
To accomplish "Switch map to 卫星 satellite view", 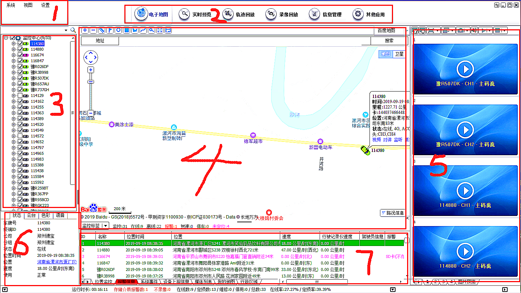I will [399, 54].
